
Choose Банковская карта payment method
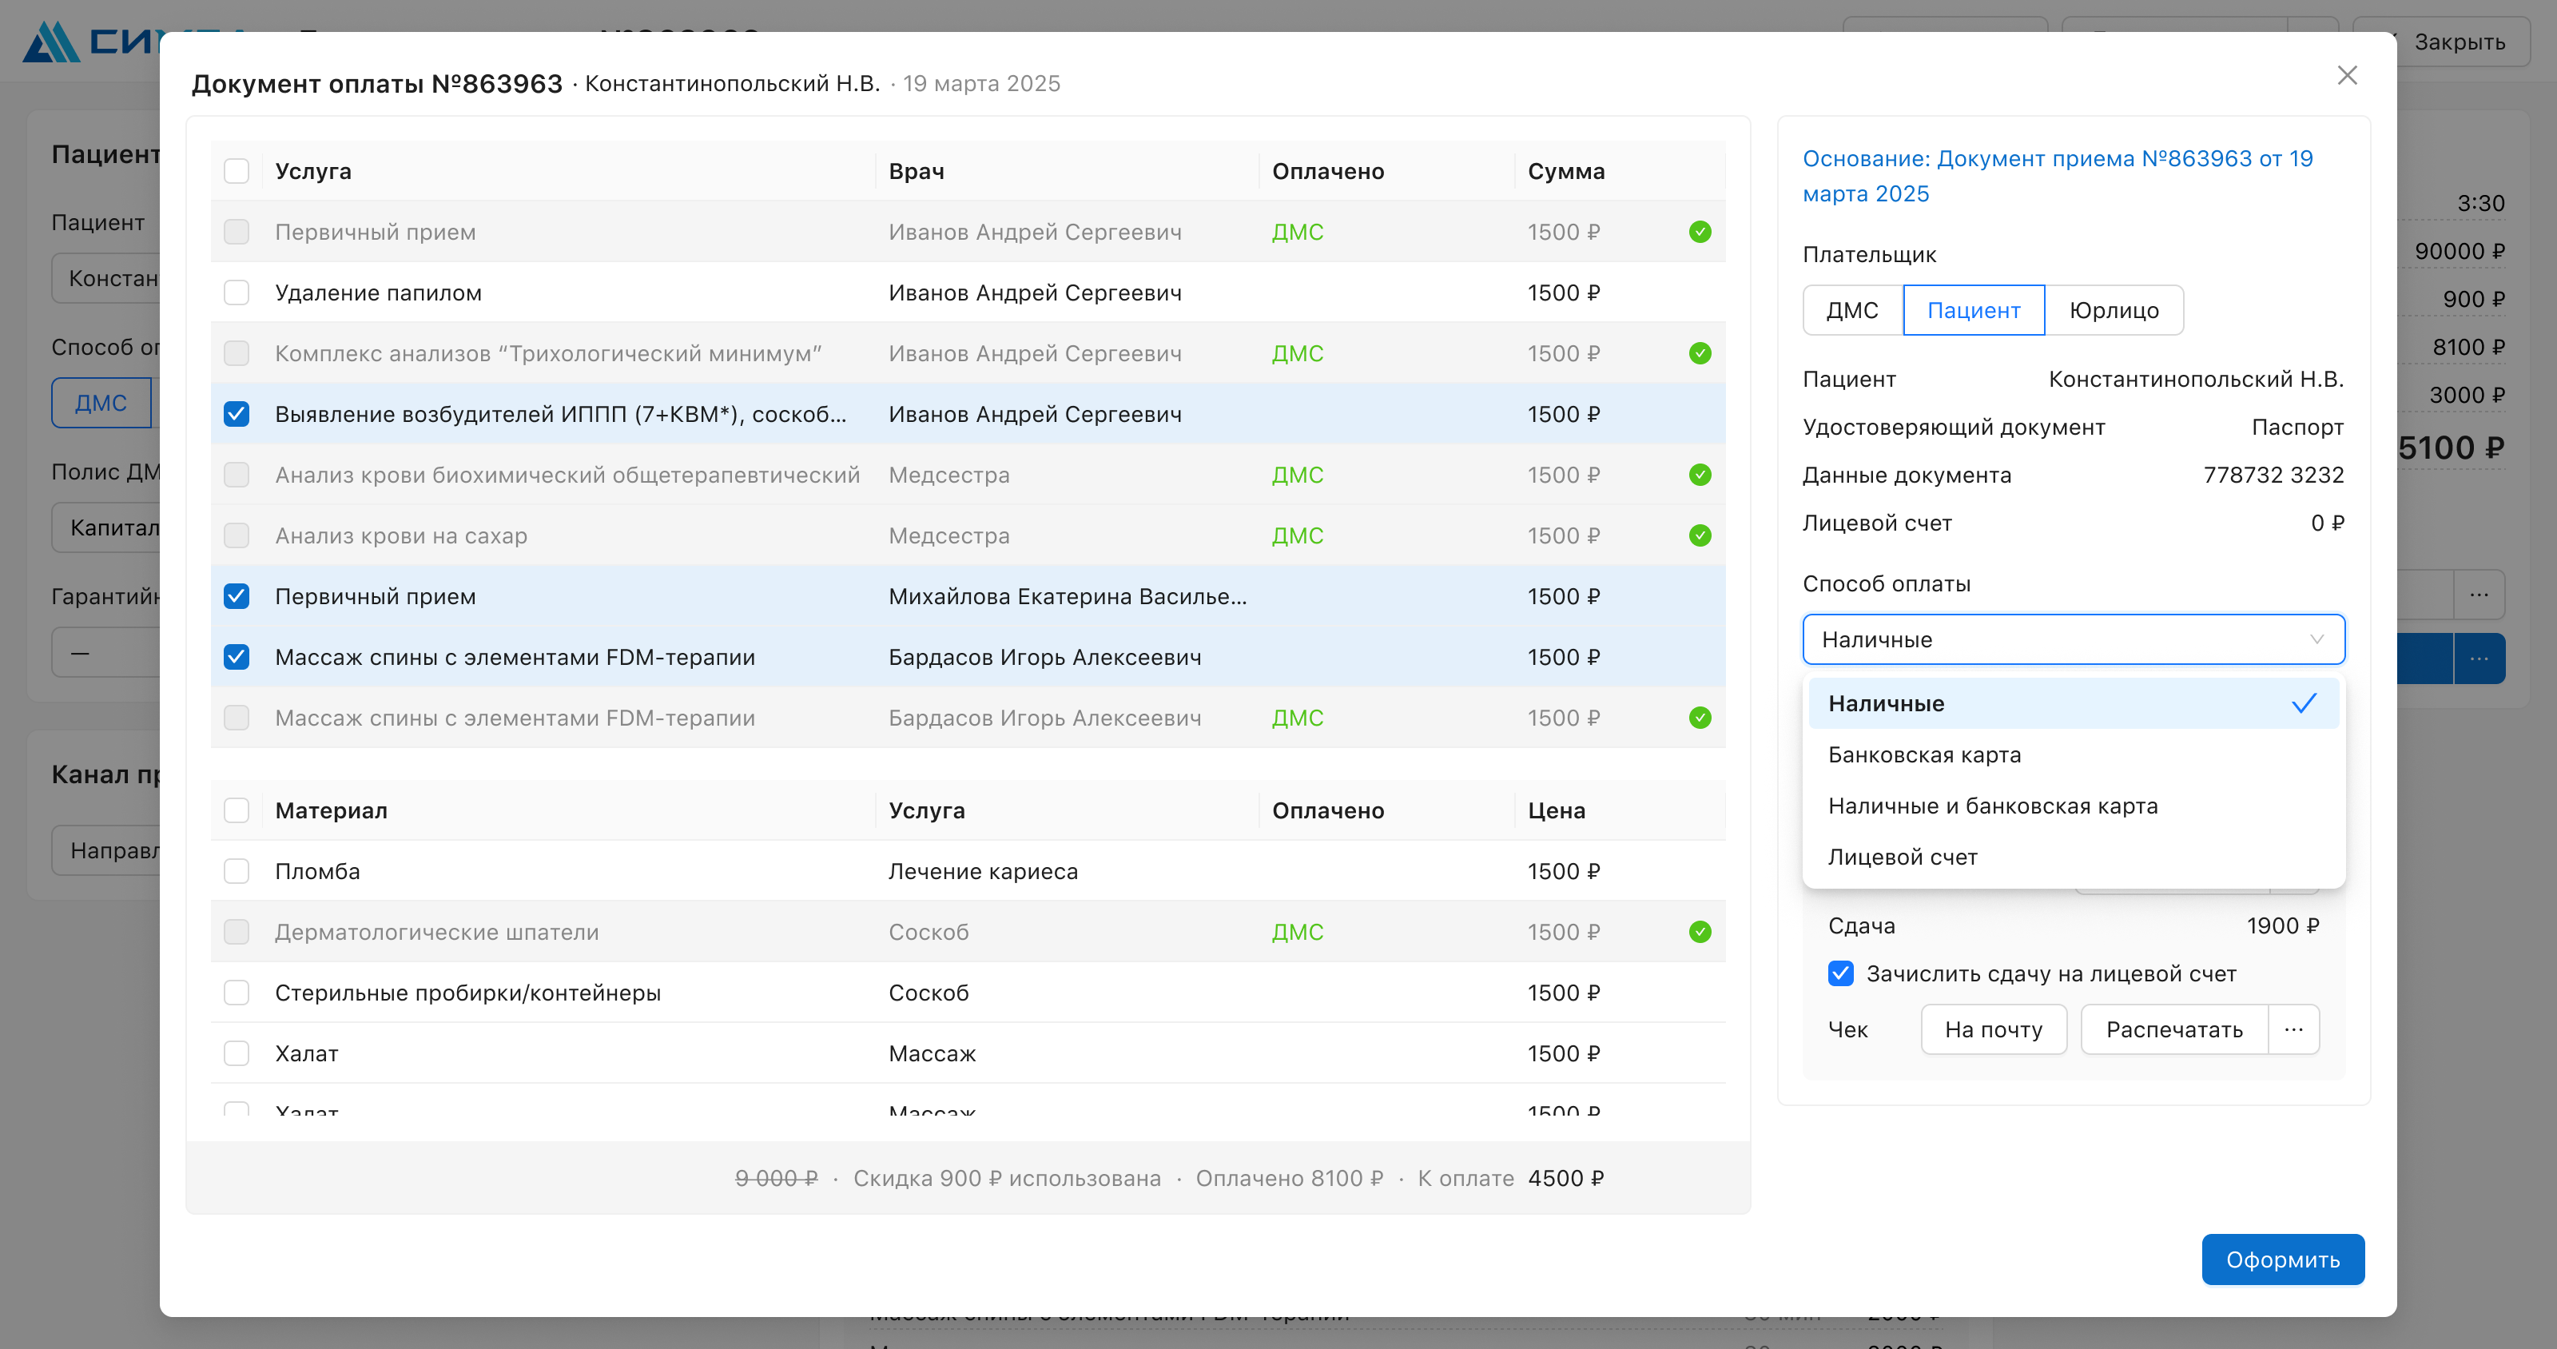[2073, 755]
